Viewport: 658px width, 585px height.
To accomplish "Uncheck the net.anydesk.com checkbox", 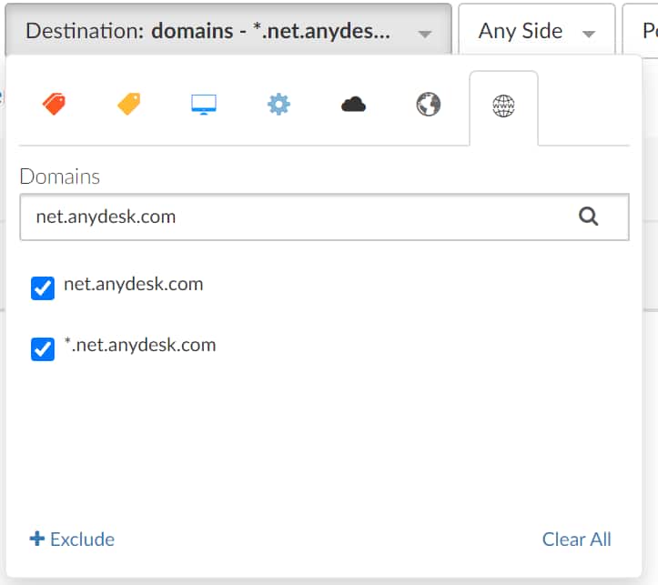I will (x=43, y=288).
